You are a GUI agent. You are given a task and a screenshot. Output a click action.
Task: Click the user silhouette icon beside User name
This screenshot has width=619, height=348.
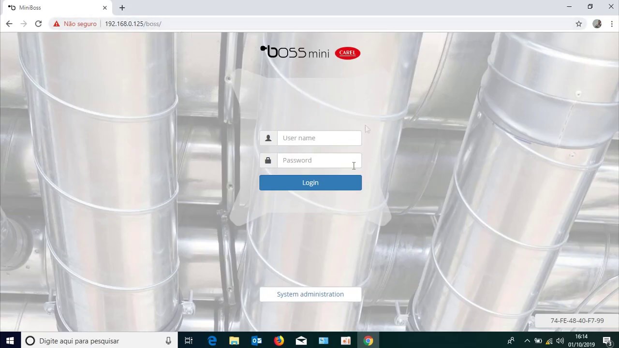click(268, 138)
